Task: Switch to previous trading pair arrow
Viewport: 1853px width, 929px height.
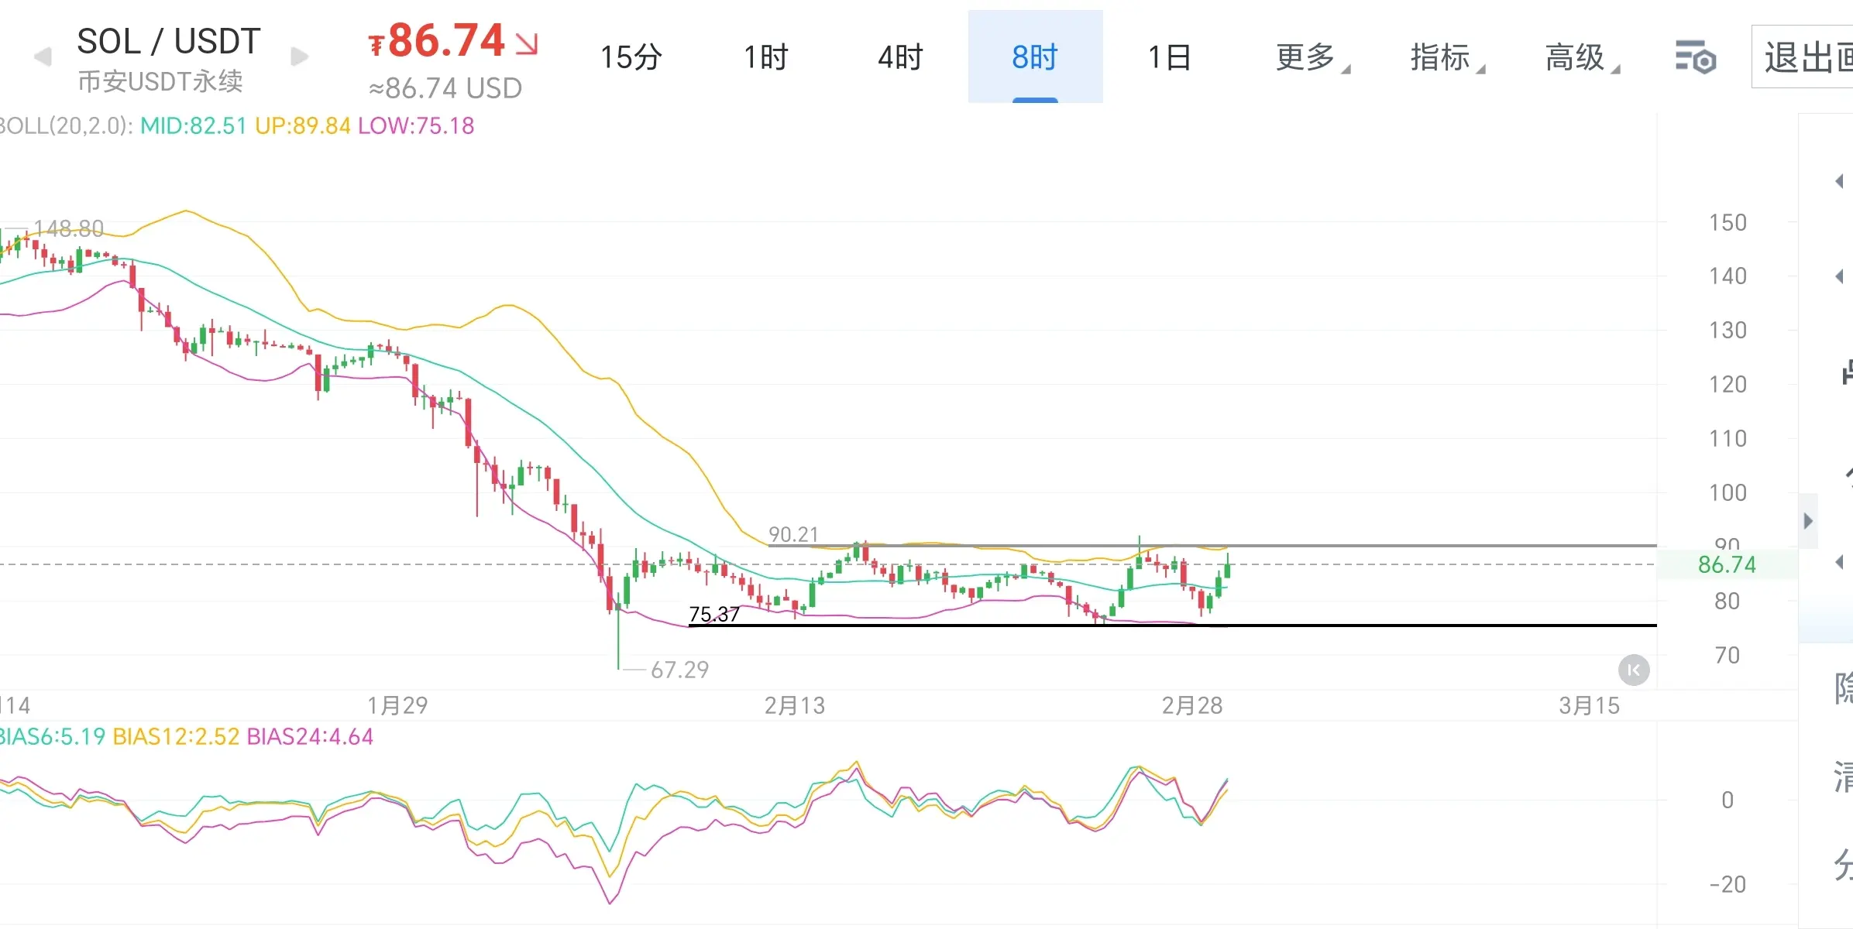Action: [x=43, y=57]
